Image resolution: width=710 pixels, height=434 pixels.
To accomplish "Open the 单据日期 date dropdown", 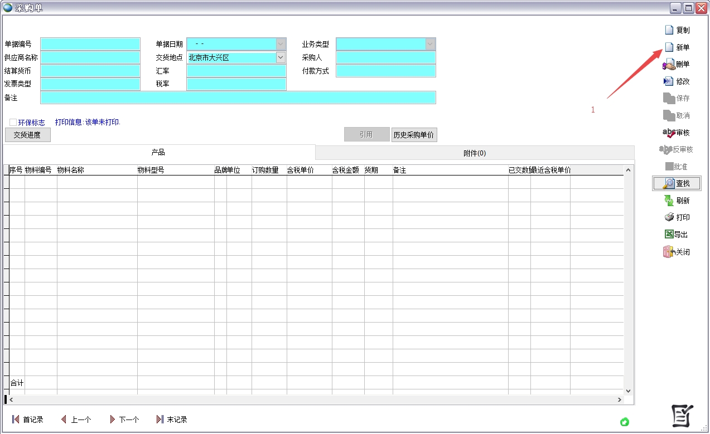I will (x=281, y=44).
